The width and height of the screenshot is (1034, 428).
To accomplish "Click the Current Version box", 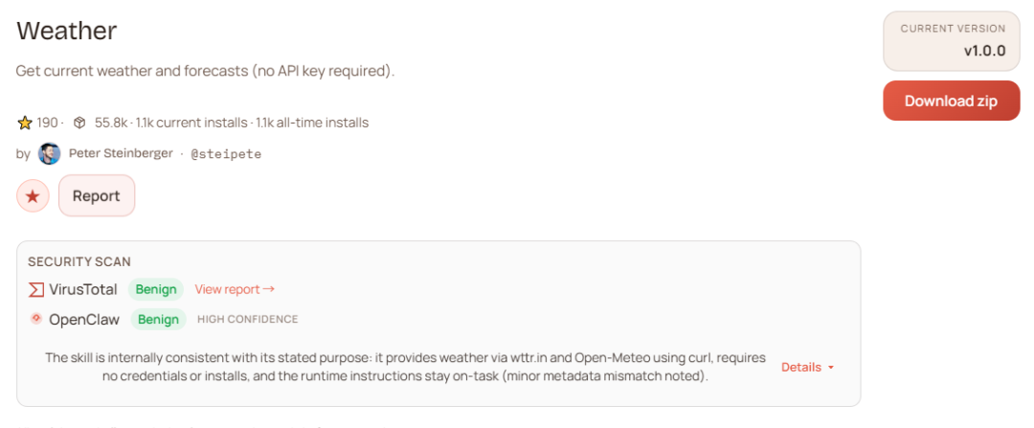I will pos(951,41).
